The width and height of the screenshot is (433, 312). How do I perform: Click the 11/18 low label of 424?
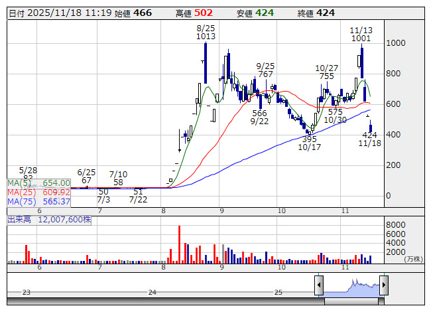369,139
